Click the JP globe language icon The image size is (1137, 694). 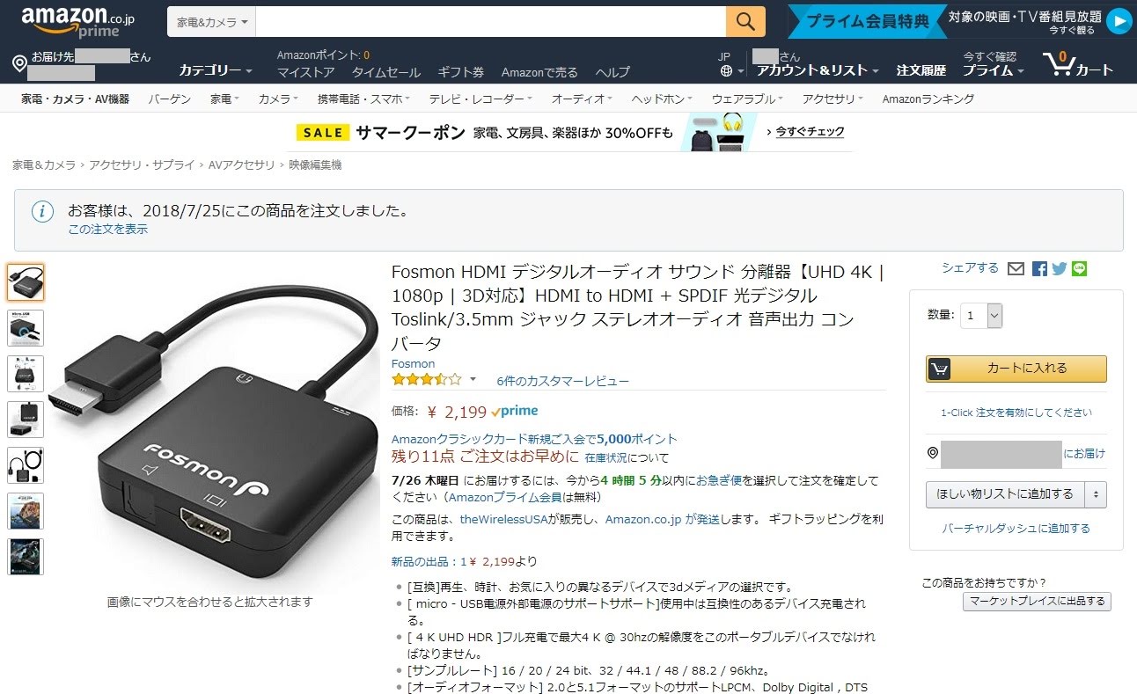[726, 71]
